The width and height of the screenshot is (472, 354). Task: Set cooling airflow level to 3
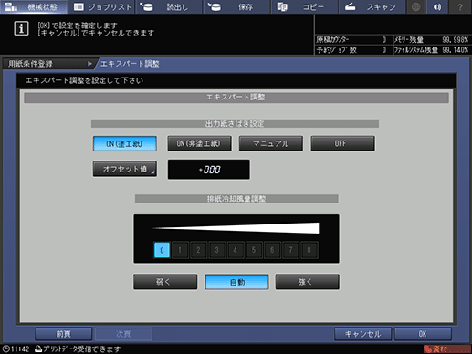tap(217, 250)
